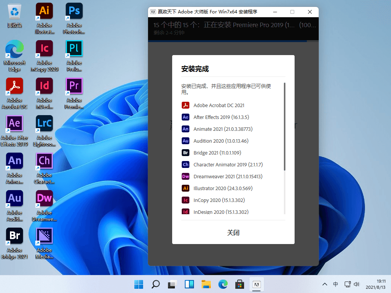The width and height of the screenshot is (391, 293).
Task: Open File Explorer from taskbar
Action: pos(206,284)
